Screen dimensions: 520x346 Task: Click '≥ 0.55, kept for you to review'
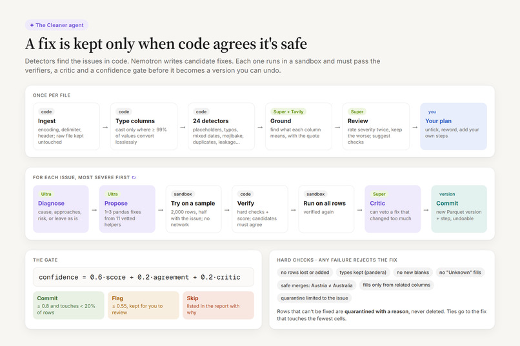pos(137,309)
